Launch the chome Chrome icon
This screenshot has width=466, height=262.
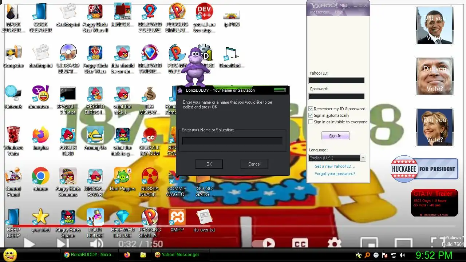click(41, 180)
